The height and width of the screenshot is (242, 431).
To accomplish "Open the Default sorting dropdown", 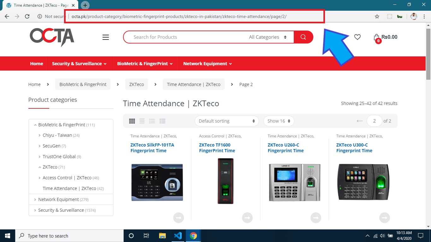I will point(227,121).
